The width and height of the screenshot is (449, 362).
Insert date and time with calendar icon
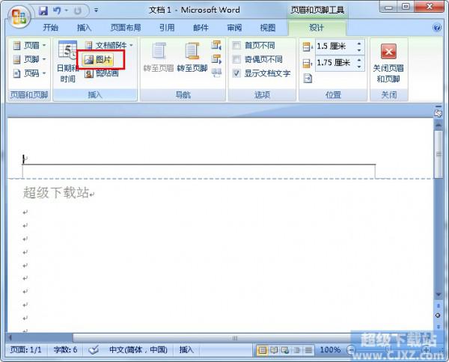(67, 61)
